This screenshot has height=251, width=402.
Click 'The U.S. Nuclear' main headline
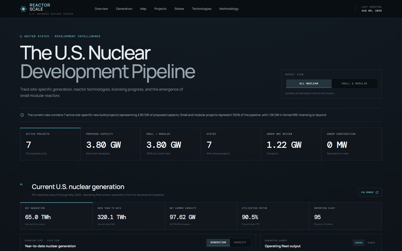[x=85, y=53]
